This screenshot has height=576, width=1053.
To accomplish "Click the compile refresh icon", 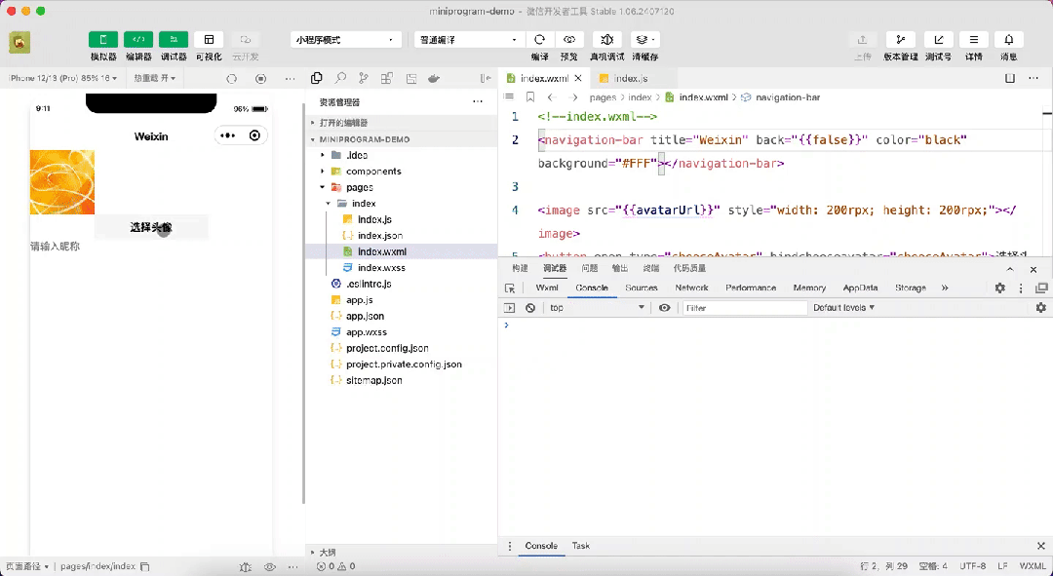I will coord(539,40).
